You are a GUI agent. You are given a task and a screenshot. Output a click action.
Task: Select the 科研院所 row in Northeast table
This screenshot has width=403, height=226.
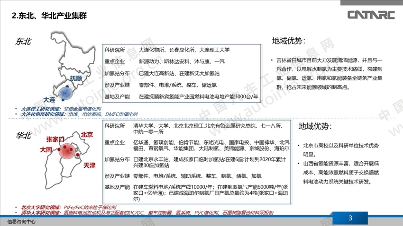[182, 50]
